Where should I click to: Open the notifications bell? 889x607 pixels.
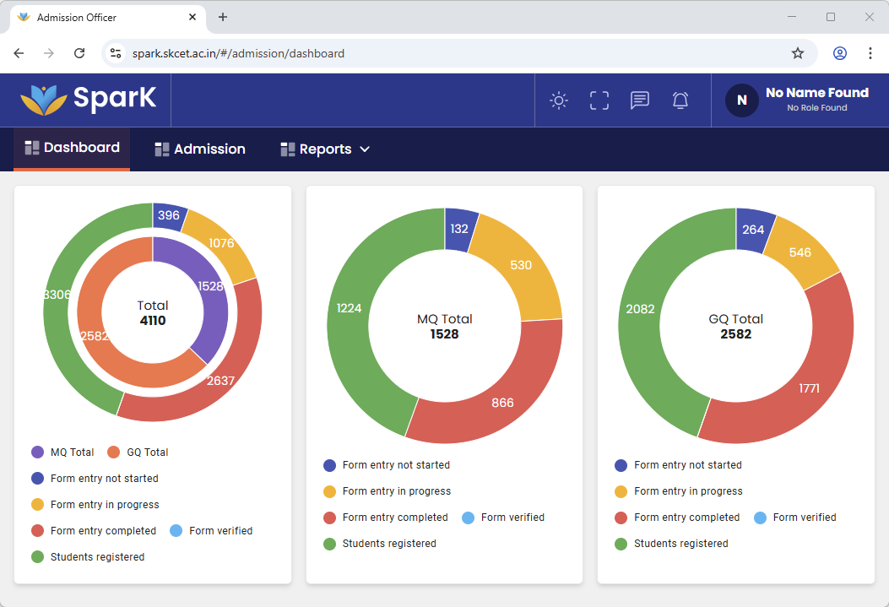[x=680, y=100]
